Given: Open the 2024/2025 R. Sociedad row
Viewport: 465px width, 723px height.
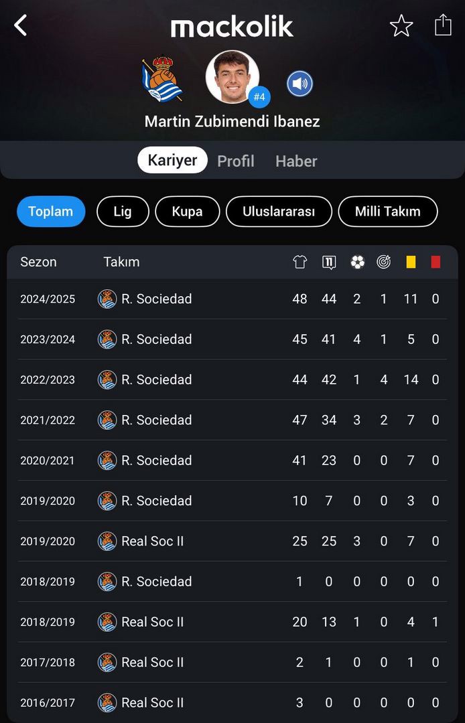Looking at the screenshot, I should point(232,299).
